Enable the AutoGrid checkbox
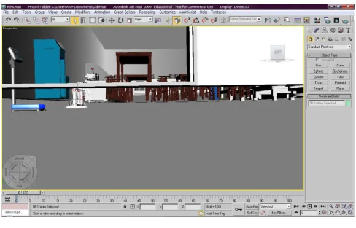 317,60
